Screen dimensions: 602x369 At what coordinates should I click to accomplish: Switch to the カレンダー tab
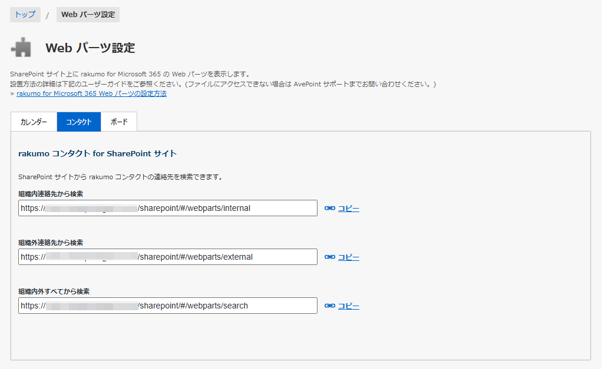[x=34, y=122]
